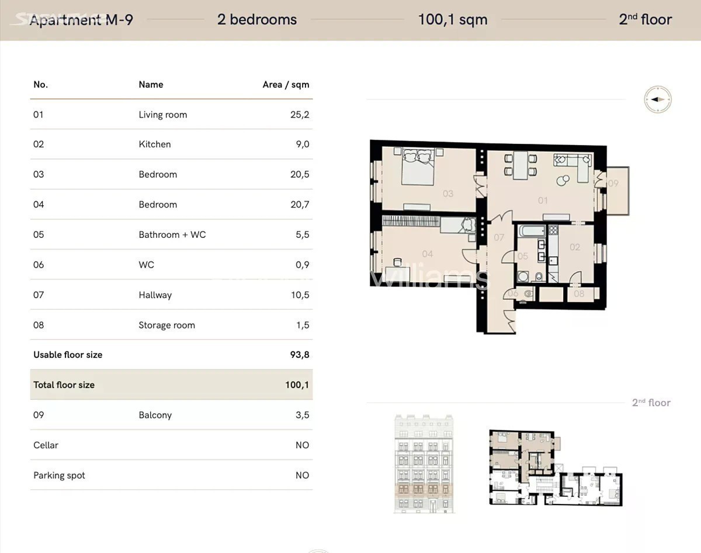Click the 2 bedrooms header label
Image resolution: width=701 pixels, height=553 pixels.
[257, 19]
